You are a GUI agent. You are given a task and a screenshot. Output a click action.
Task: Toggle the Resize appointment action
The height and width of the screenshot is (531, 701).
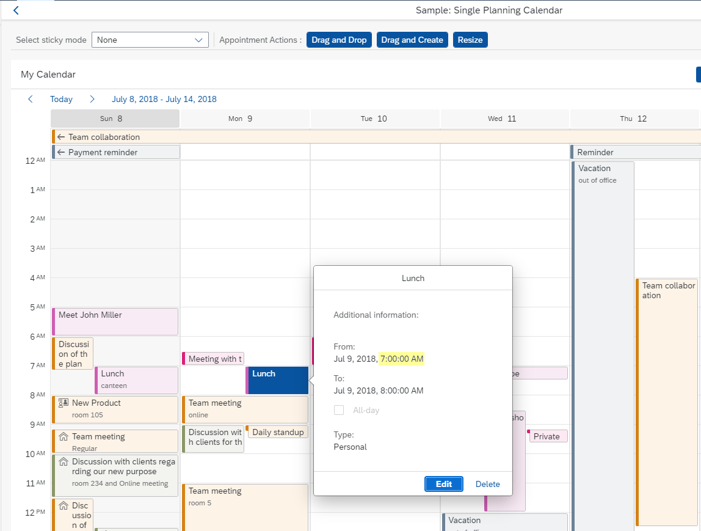470,39
